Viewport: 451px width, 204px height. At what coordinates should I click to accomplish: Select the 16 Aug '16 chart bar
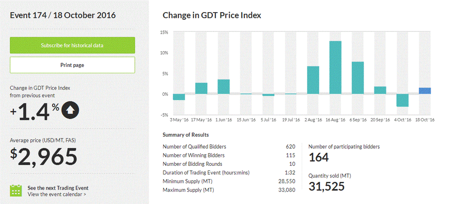point(335,67)
